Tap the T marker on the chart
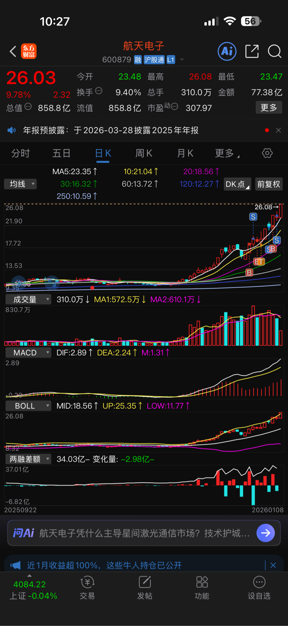The height and width of the screenshot is (626, 288). click(x=261, y=261)
